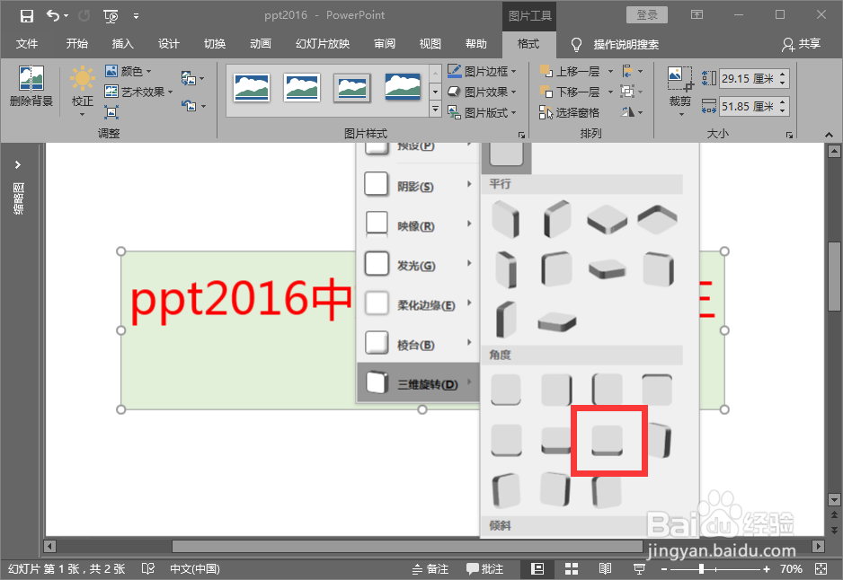Click zoom out minus button
The width and height of the screenshot is (843, 580).
pos(664,568)
